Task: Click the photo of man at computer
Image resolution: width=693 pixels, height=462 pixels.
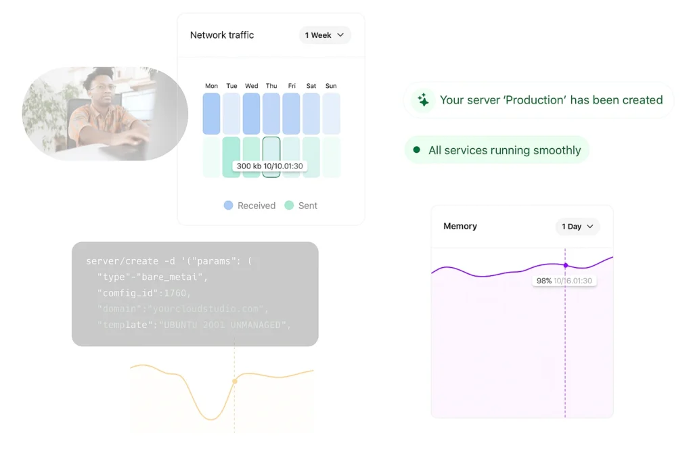Action: point(105,114)
